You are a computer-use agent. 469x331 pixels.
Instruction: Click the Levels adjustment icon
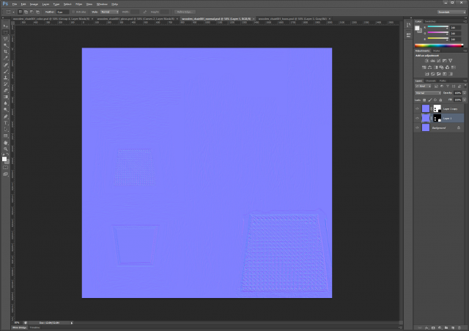click(432, 61)
